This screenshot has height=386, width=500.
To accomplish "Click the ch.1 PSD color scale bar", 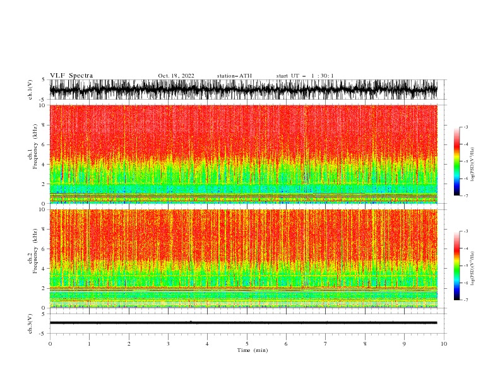I will [457, 161].
